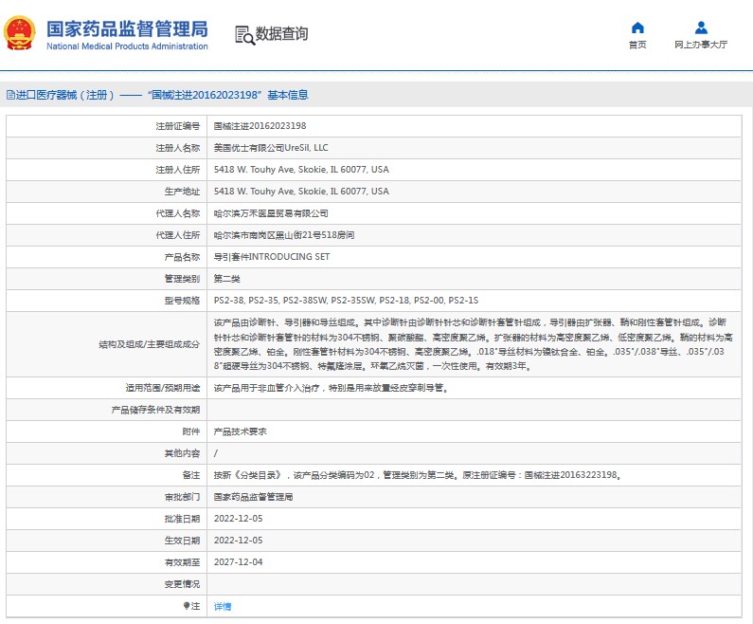Image resolution: width=753 pixels, height=624 pixels.
Task: Click the 审批部门 row label
Action: [182, 497]
